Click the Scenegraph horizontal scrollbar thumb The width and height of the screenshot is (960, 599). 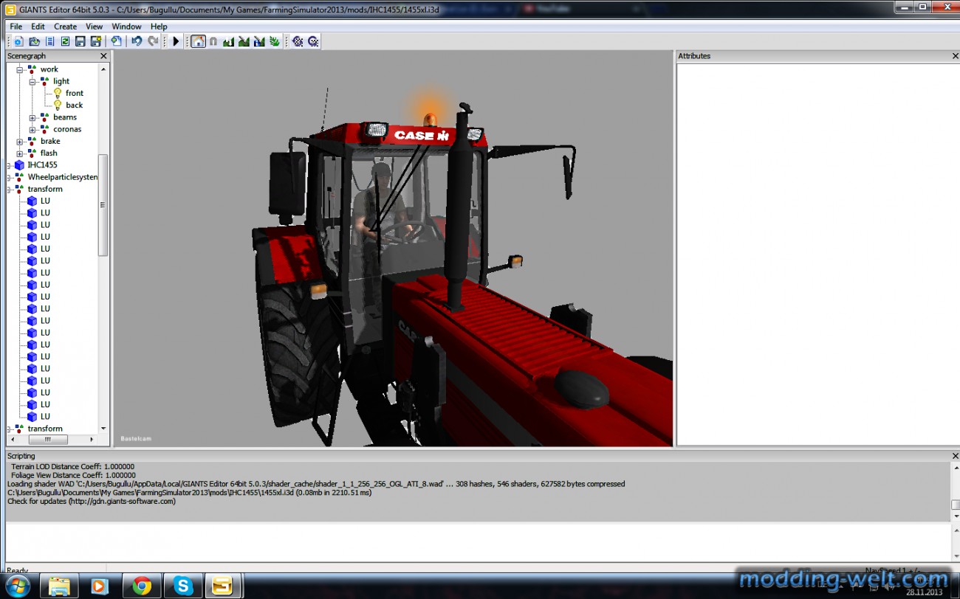pos(48,439)
